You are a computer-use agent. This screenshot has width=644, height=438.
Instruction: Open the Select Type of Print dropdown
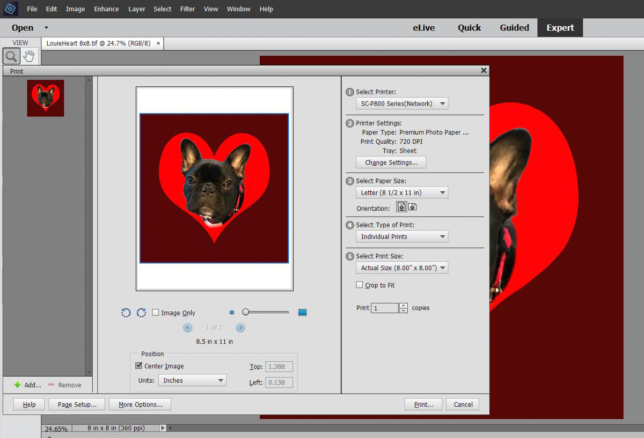pos(402,236)
